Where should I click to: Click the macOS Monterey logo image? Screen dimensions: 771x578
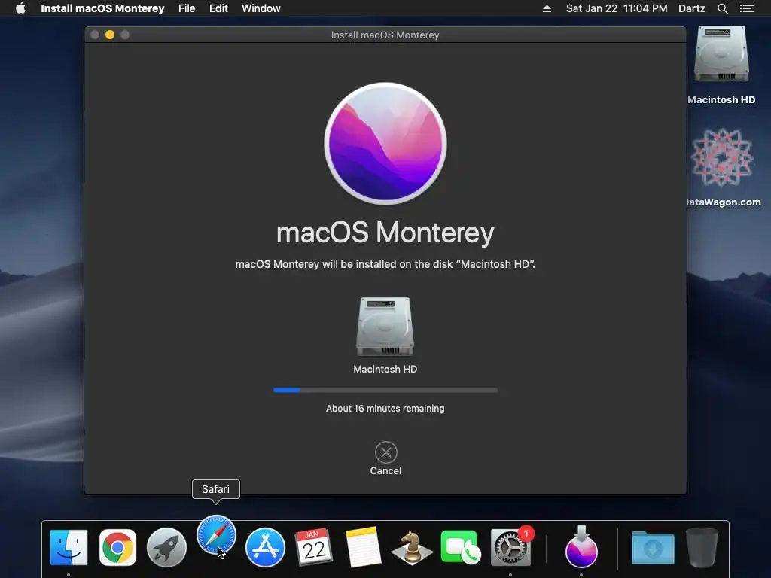(385, 144)
